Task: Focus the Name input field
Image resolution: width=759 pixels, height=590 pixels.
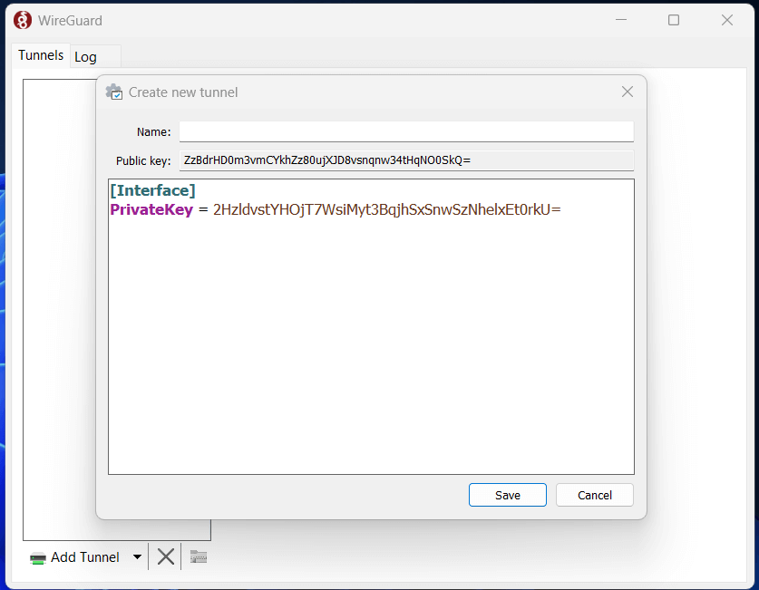Action: (405, 131)
